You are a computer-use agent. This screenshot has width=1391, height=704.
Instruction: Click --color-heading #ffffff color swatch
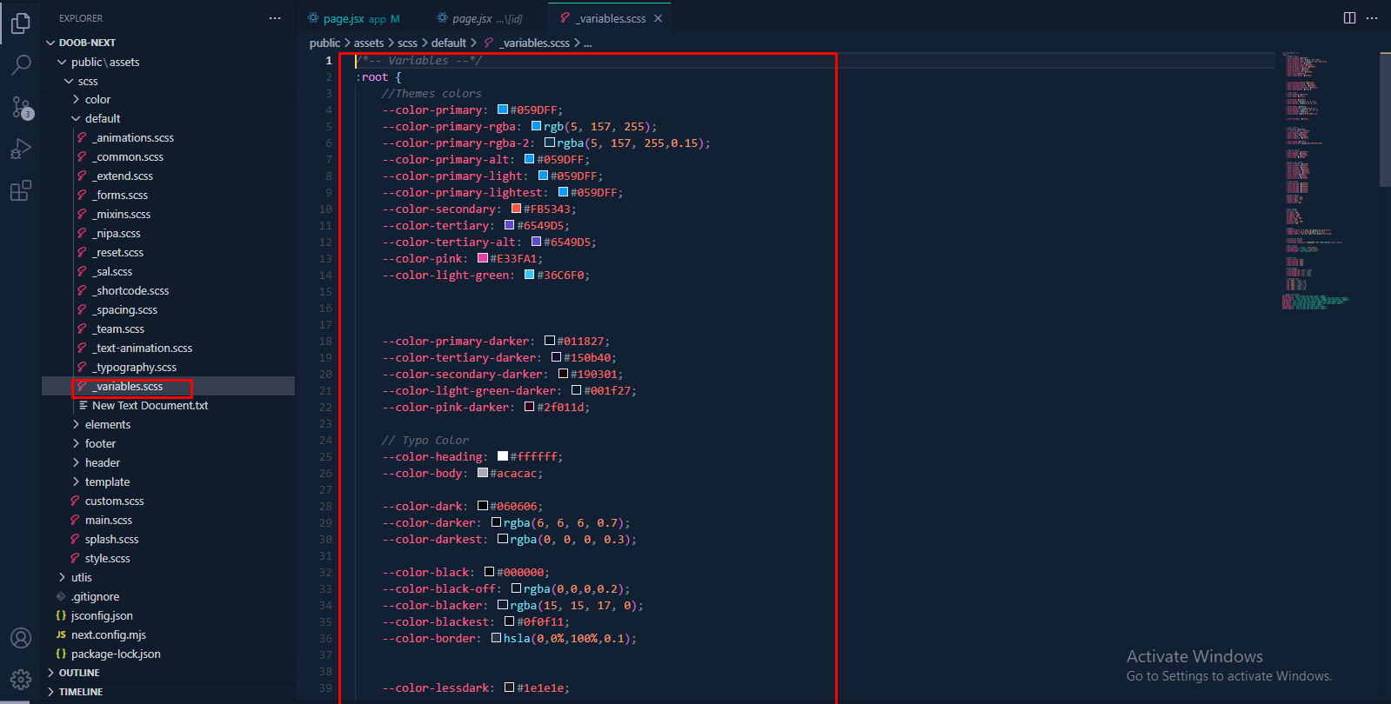503,456
